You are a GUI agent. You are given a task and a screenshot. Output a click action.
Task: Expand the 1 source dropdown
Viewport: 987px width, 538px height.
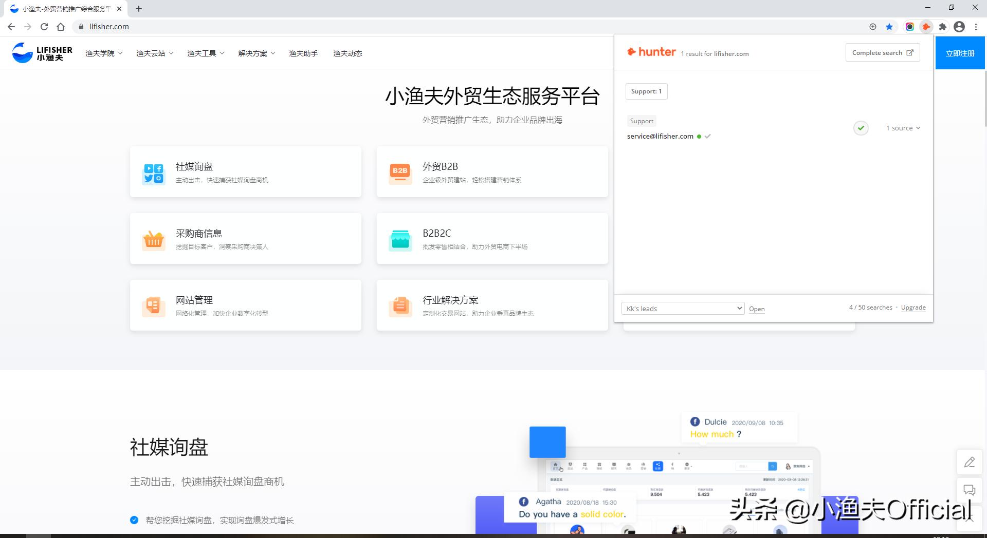(903, 128)
